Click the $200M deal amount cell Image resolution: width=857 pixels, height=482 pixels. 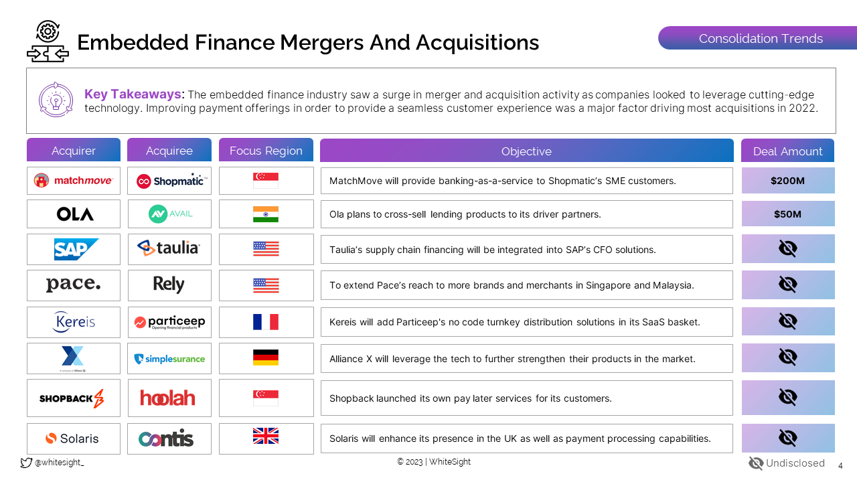pyautogui.click(x=787, y=181)
